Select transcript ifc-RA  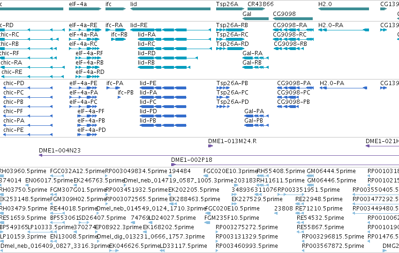point(115,30)
